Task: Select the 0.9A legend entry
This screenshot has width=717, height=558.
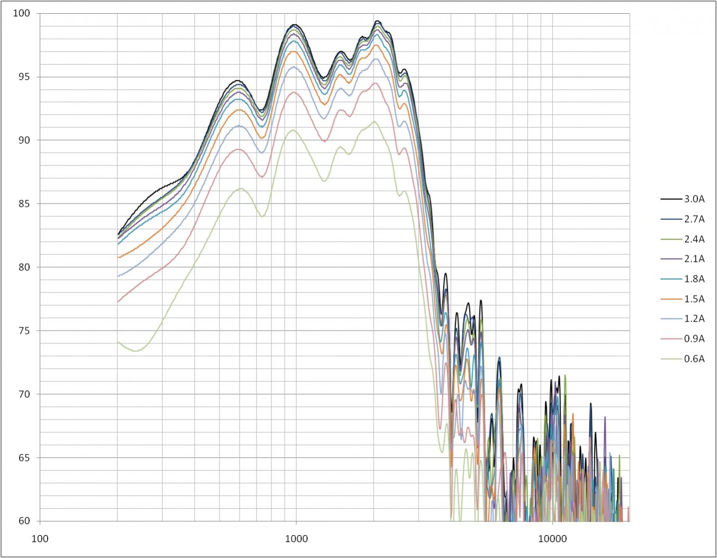Action: coord(683,339)
